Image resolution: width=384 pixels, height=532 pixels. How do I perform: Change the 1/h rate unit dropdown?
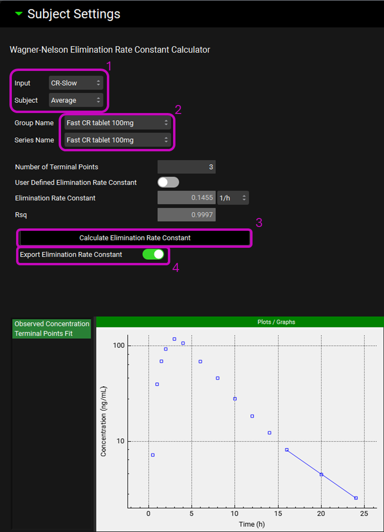click(x=233, y=198)
